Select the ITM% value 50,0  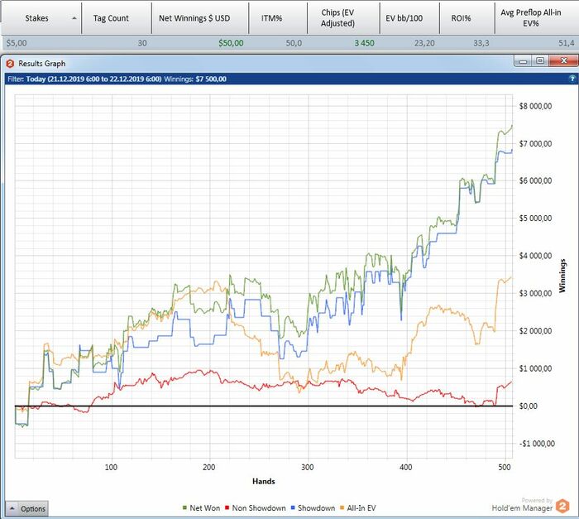pyautogui.click(x=294, y=43)
